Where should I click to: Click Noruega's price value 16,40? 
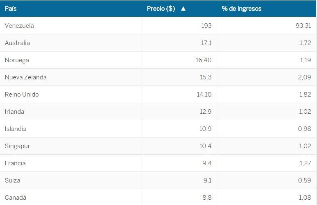coord(204,60)
